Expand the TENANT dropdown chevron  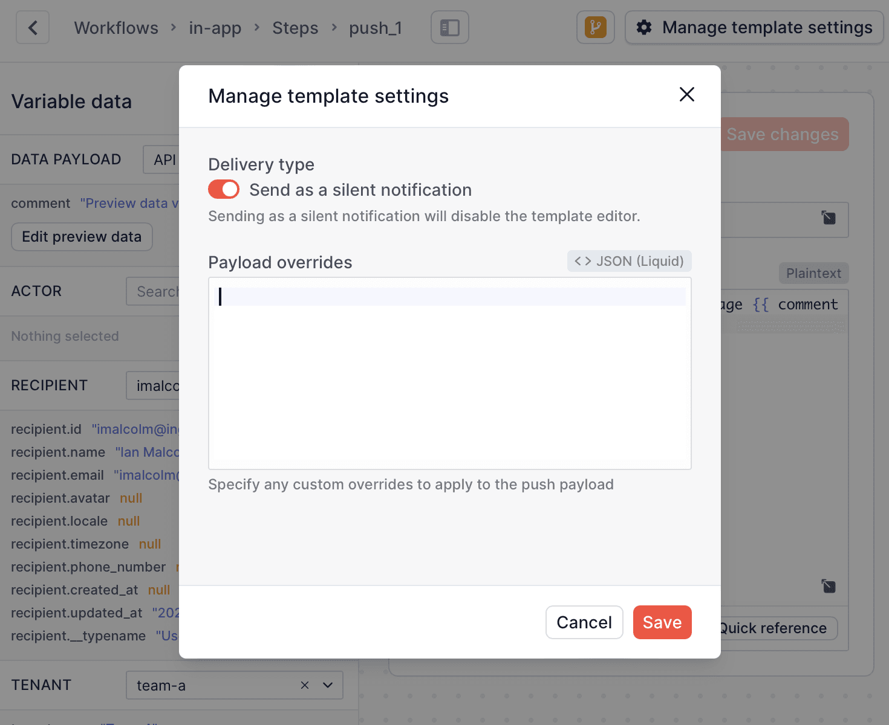pyautogui.click(x=328, y=685)
